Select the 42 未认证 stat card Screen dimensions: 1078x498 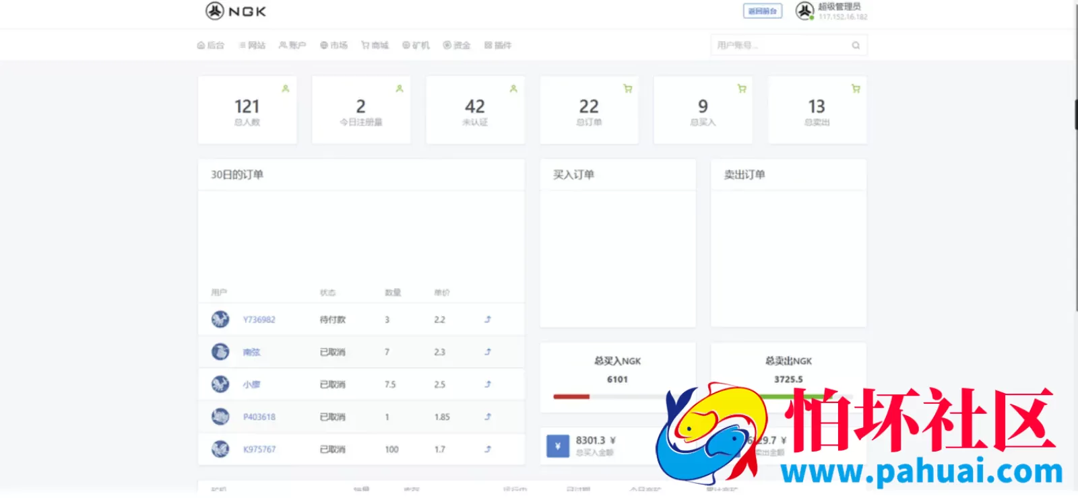point(475,110)
